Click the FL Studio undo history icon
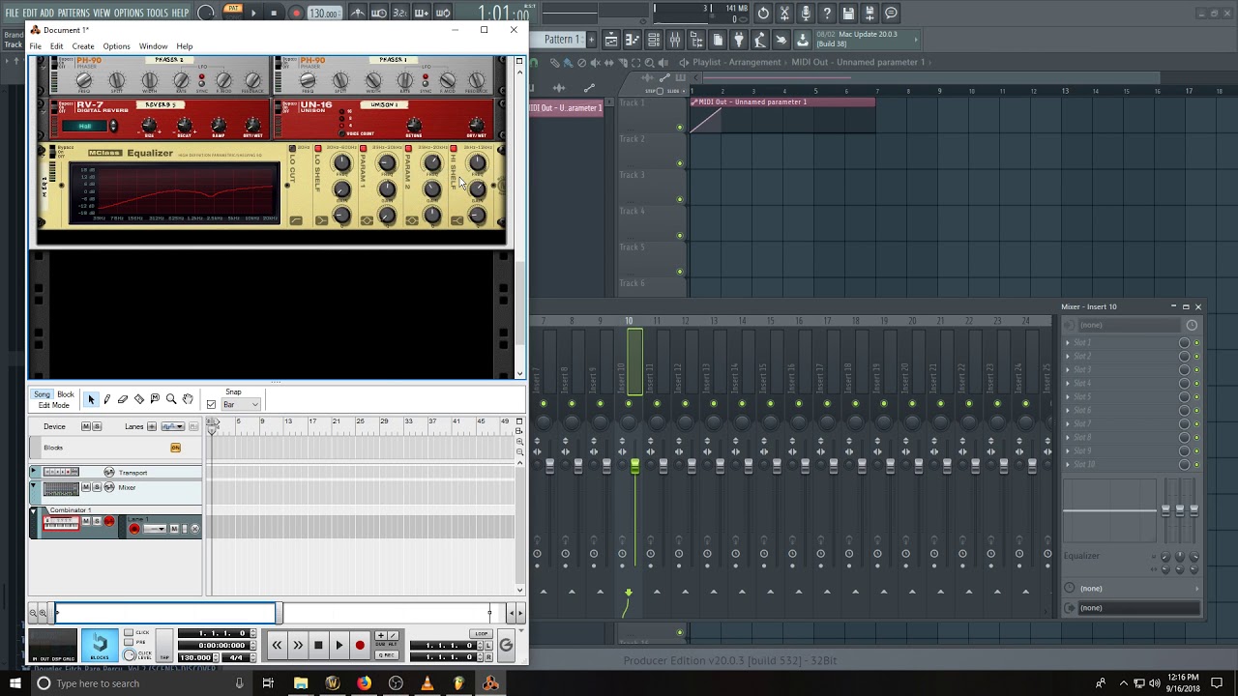1238x696 pixels. (x=763, y=14)
